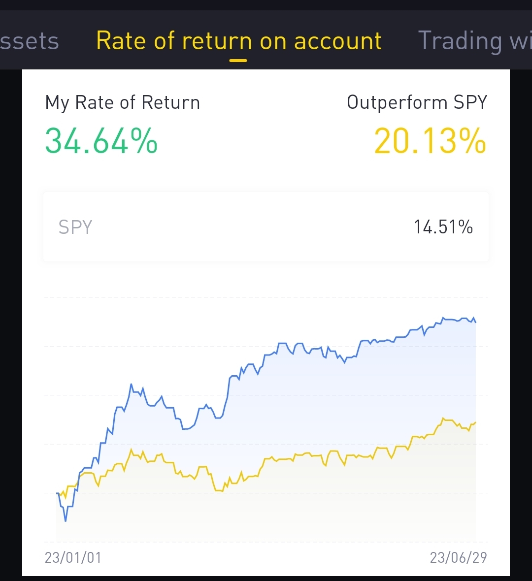532x581 pixels.
Task: Click the 23/01/01 start date label
Action: coord(73,557)
